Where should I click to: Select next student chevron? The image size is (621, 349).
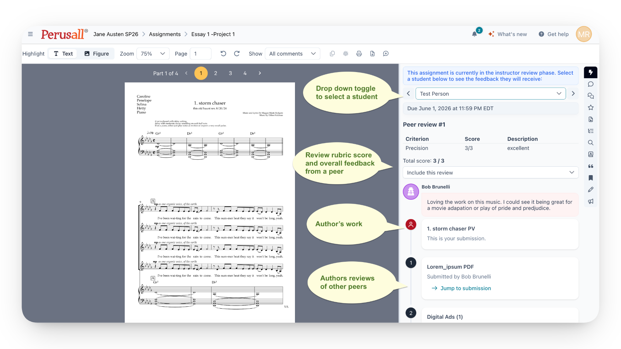point(573,93)
